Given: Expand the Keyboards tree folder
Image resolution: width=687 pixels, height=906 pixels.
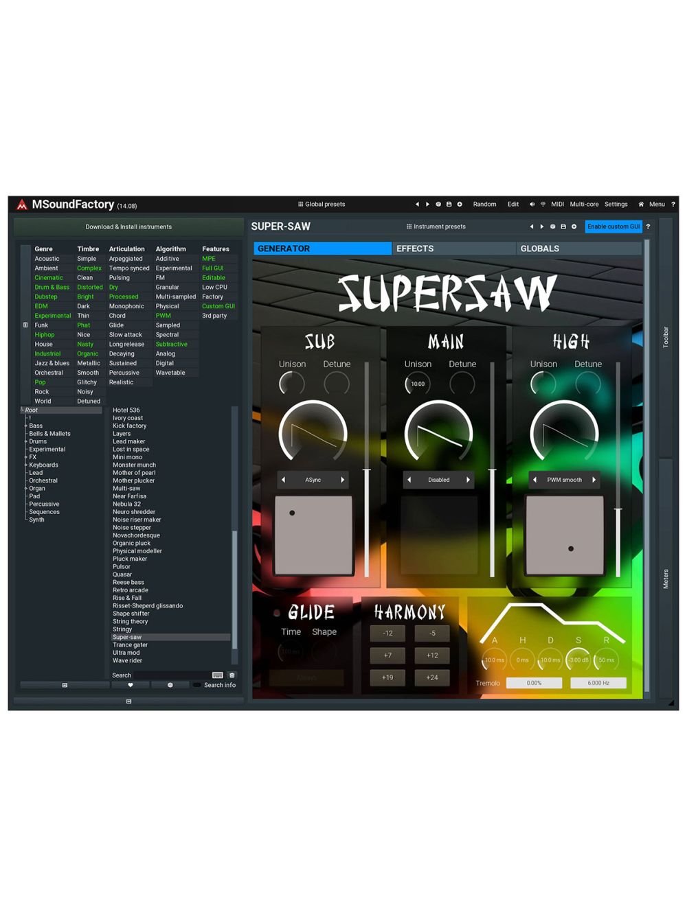Looking at the screenshot, I should (x=26, y=465).
